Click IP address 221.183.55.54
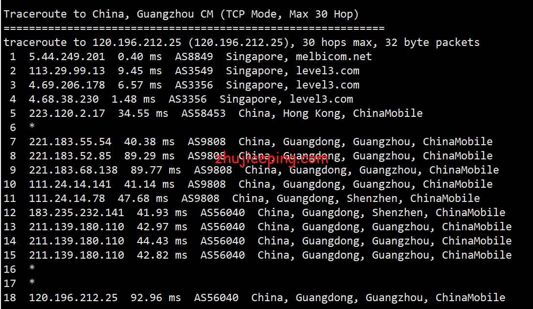This screenshot has height=309, width=533. (70, 142)
